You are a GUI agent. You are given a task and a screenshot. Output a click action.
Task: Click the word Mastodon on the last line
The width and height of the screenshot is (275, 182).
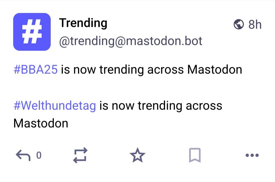click(41, 123)
